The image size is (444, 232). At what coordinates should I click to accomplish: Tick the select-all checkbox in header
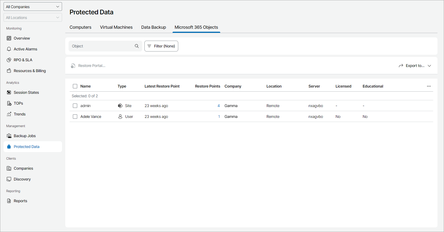click(75, 86)
